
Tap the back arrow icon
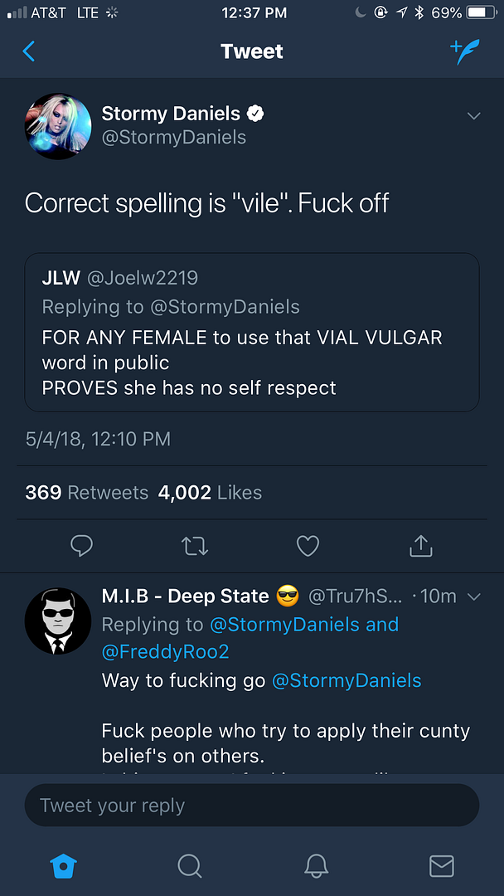coord(29,51)
